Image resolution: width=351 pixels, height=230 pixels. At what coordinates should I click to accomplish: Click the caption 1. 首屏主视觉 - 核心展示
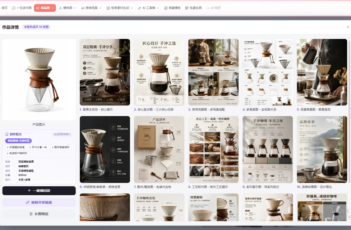pos(96,109)
